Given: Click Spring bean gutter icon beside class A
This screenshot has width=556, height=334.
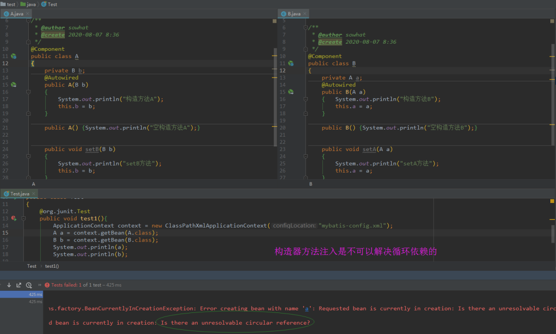Looking at the screenshot, I should [x=13, y=56].
